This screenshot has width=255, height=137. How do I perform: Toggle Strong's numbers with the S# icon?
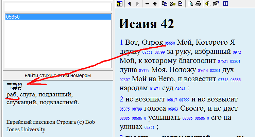click(173, 4)
